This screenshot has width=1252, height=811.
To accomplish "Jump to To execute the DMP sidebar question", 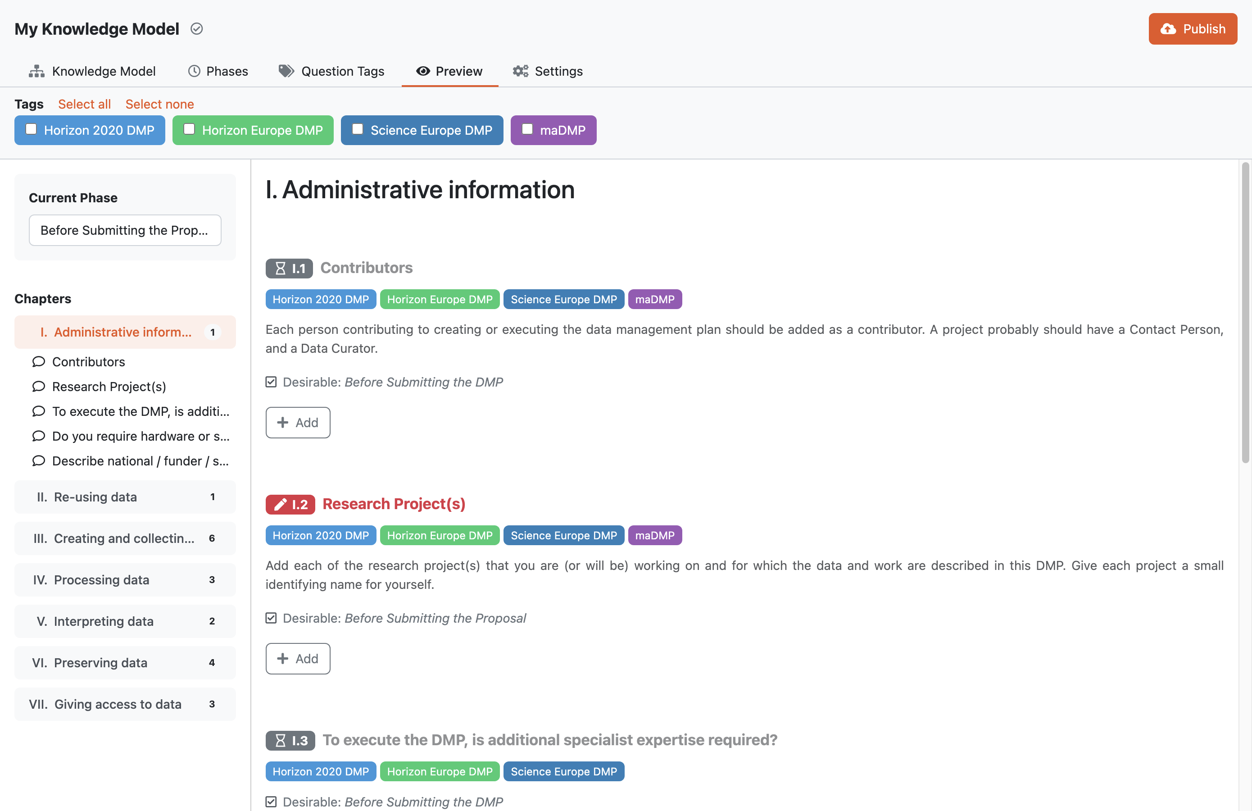I will point(141,411).
